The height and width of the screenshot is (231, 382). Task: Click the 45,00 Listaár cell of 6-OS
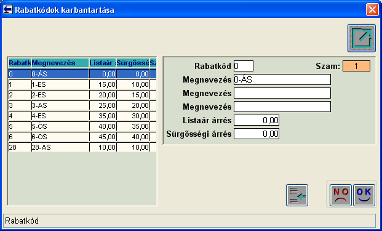point(103,137)
